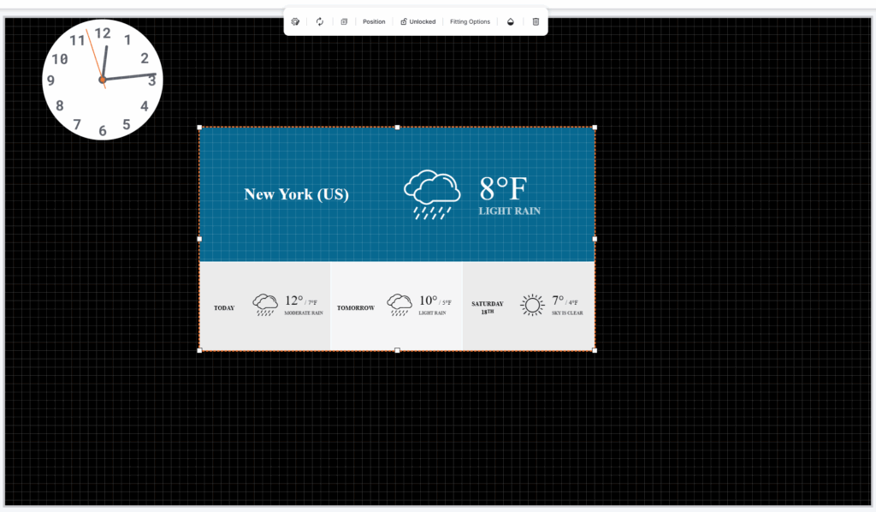Click the top-center resize handle of weather widget
The image size is (876, 512).
click(x=397, y=128)
